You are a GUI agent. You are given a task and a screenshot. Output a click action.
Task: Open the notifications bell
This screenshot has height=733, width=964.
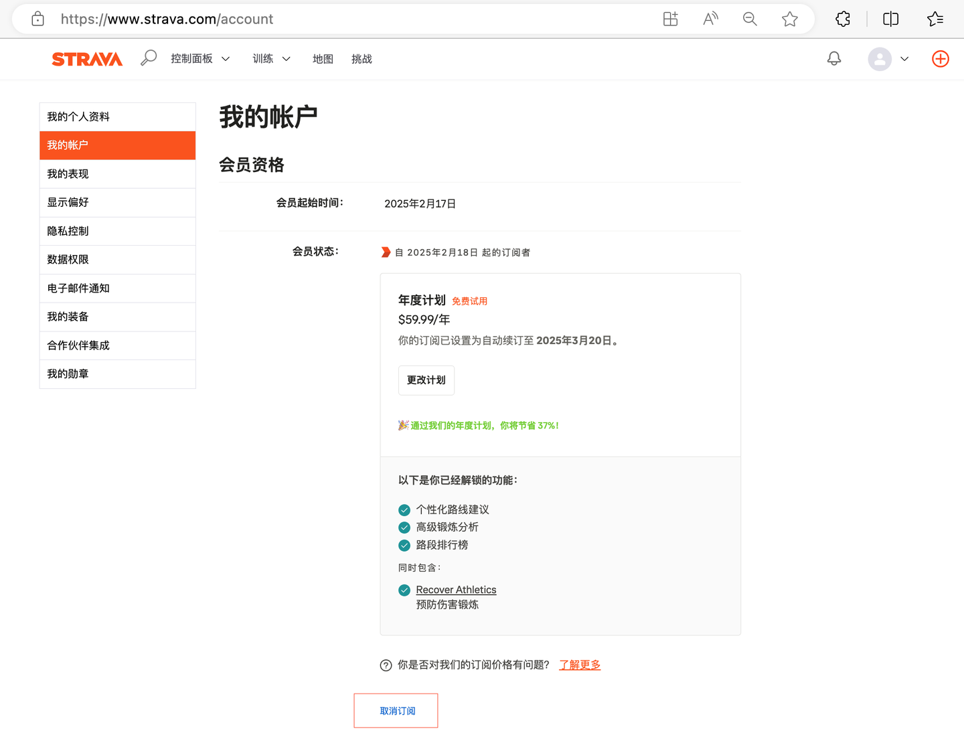point(833,58)
